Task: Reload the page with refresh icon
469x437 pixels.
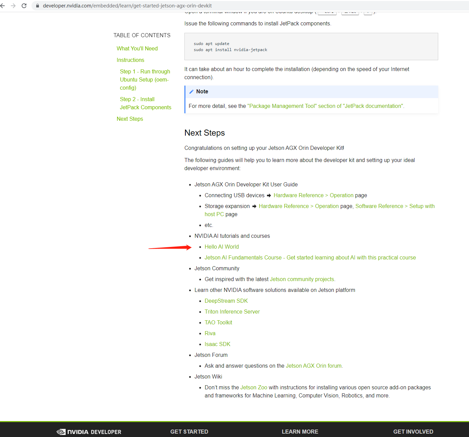Action: coord(24,6)
